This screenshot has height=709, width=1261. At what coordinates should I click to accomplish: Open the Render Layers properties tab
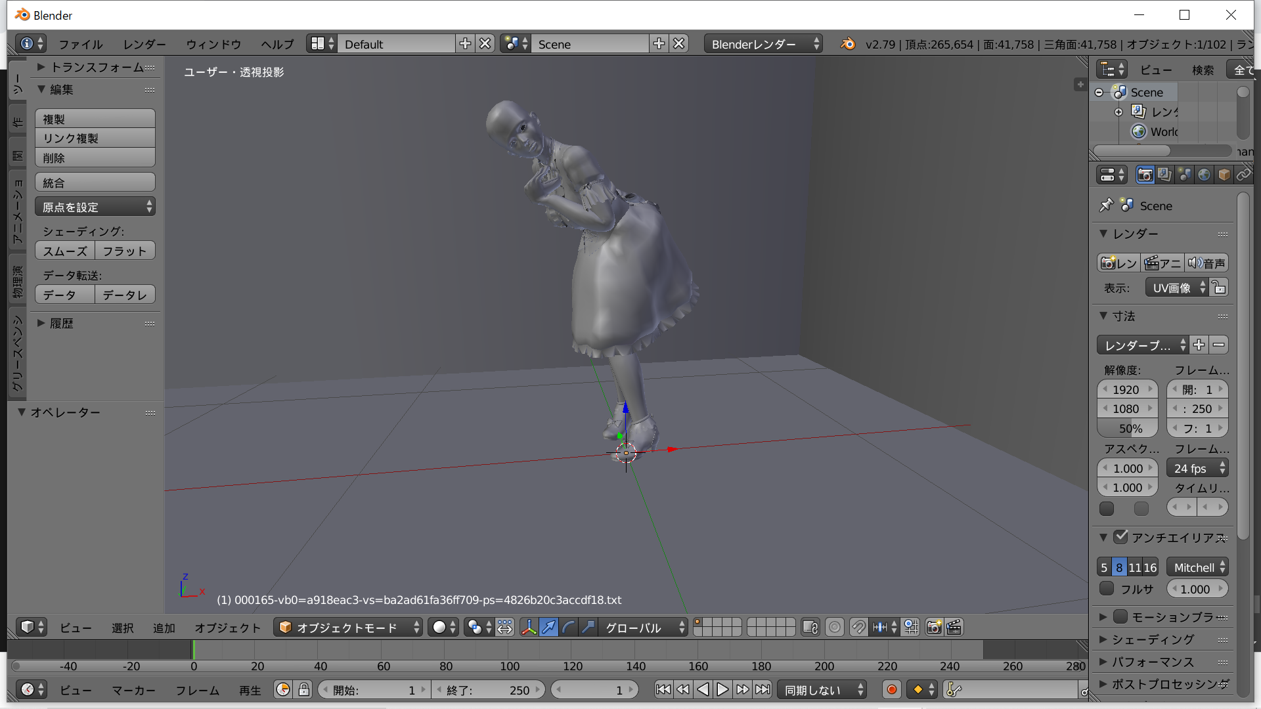click(x=1164, y=175)
